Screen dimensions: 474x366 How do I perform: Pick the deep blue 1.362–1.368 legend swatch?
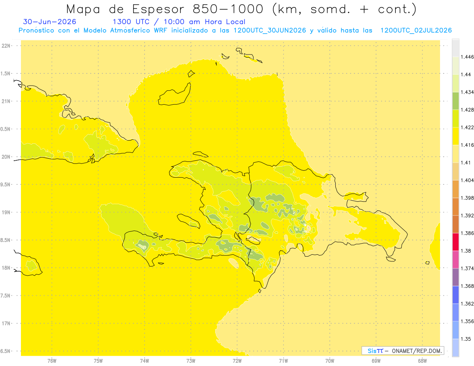point(455,295)
